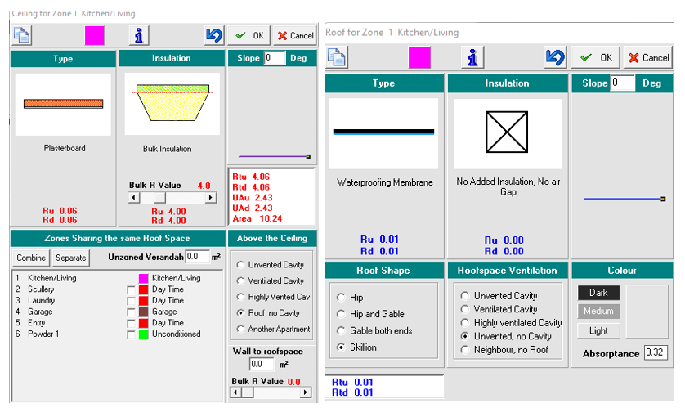The width and height of the screenshot is (685, 408).
Task: Click the undo arrow in Ceiling dialog
Action: pyautogui.click(x=214, y=35)
